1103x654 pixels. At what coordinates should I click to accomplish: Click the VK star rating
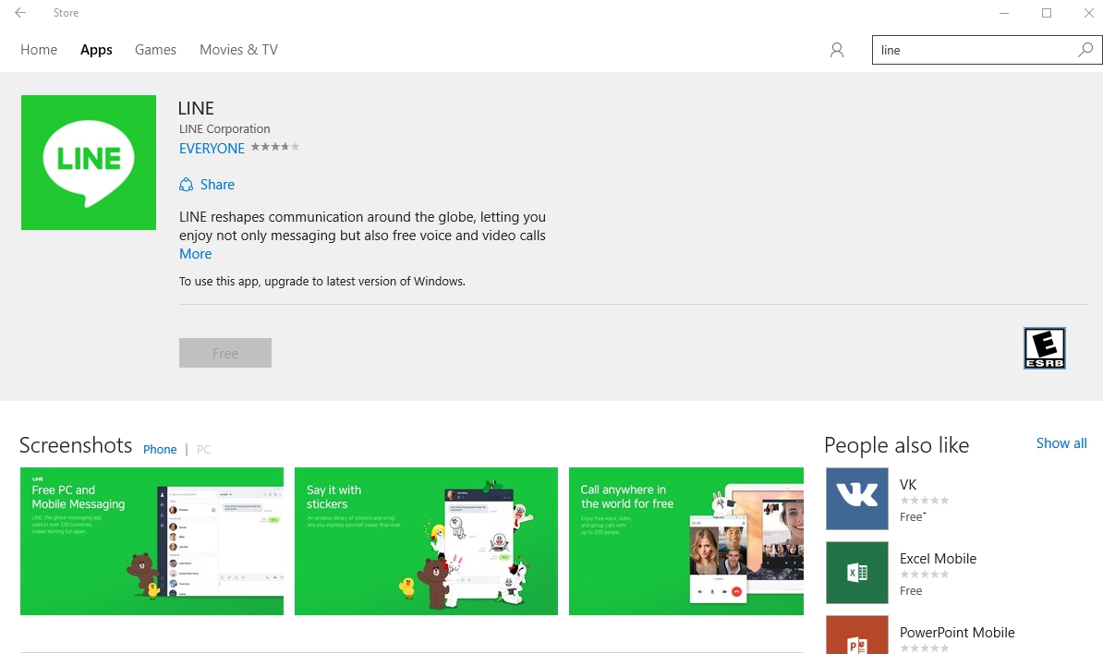[x=925, y=501]
